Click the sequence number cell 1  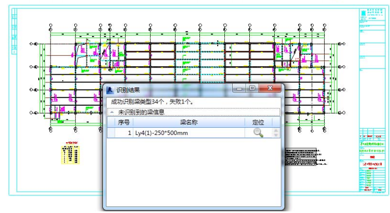124,133
